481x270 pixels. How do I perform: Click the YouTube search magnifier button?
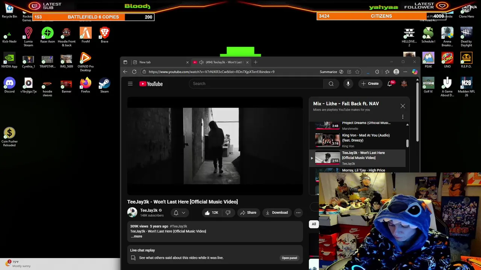331,84
